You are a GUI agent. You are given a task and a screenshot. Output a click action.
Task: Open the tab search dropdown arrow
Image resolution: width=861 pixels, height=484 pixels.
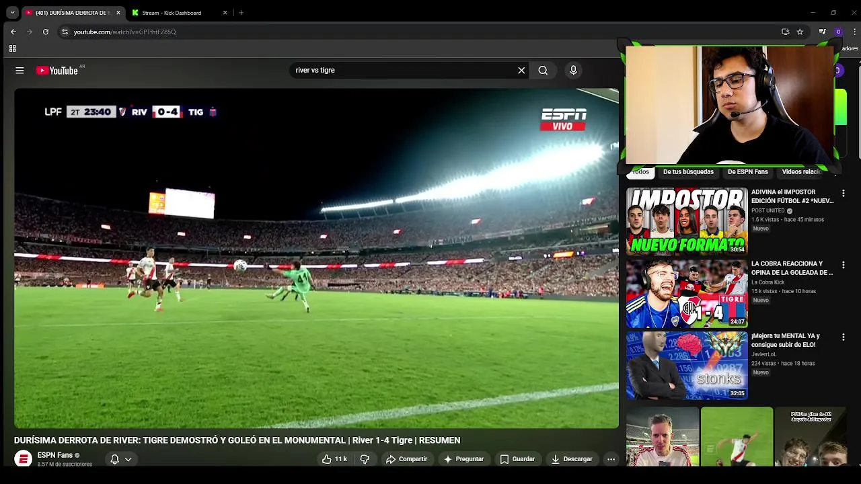[12, 13]
